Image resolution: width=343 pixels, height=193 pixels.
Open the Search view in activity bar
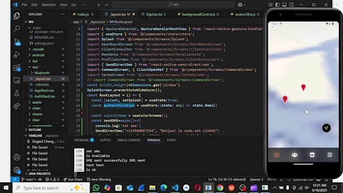pos(17,28)
